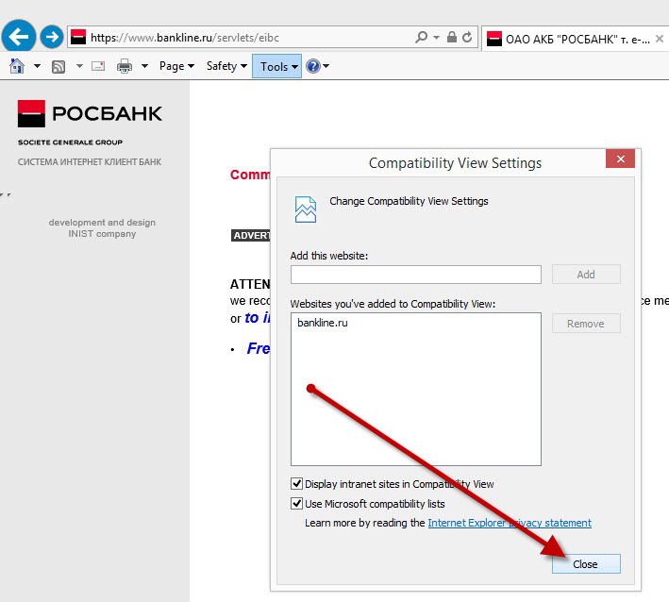Click the СИСТЕМА ИНТЕРНЕТ КЛИЕНТ БАНК text
Image resolution: width=669 pixels, height=602 pixels.
(90, 162)
